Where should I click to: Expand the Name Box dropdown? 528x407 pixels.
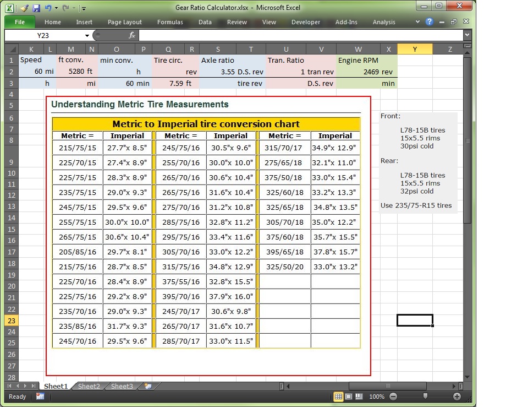(87, 35)
